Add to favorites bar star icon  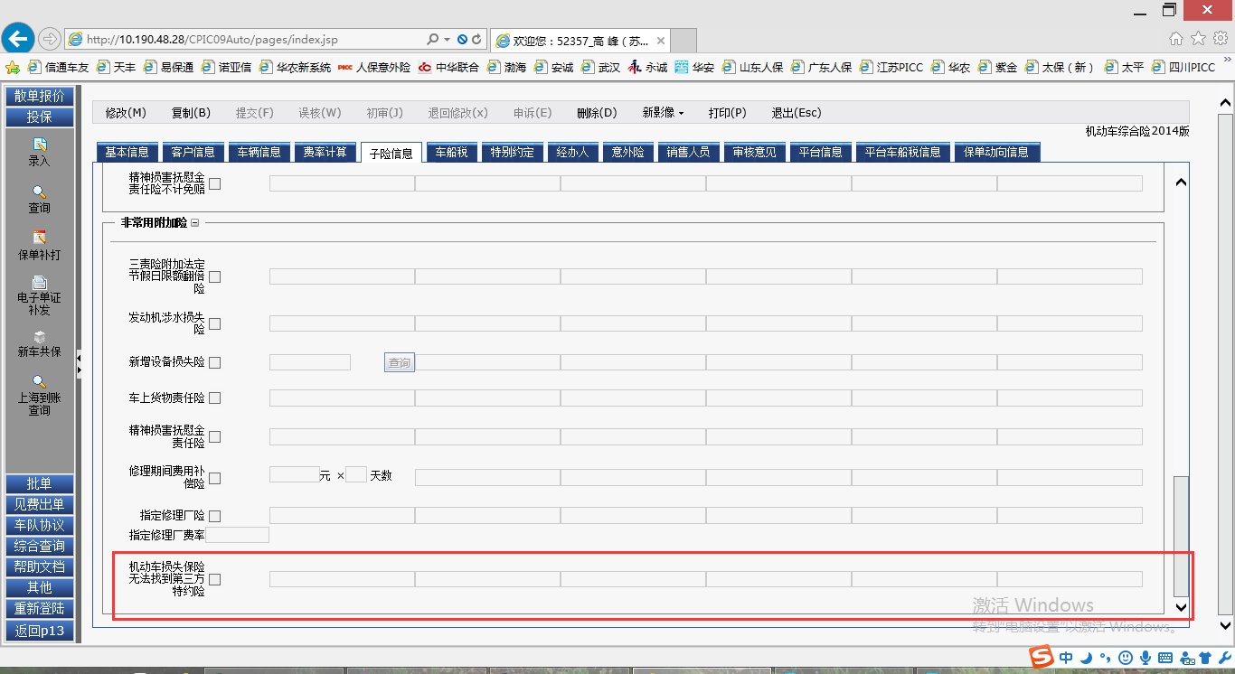click(x=13, y=67)
